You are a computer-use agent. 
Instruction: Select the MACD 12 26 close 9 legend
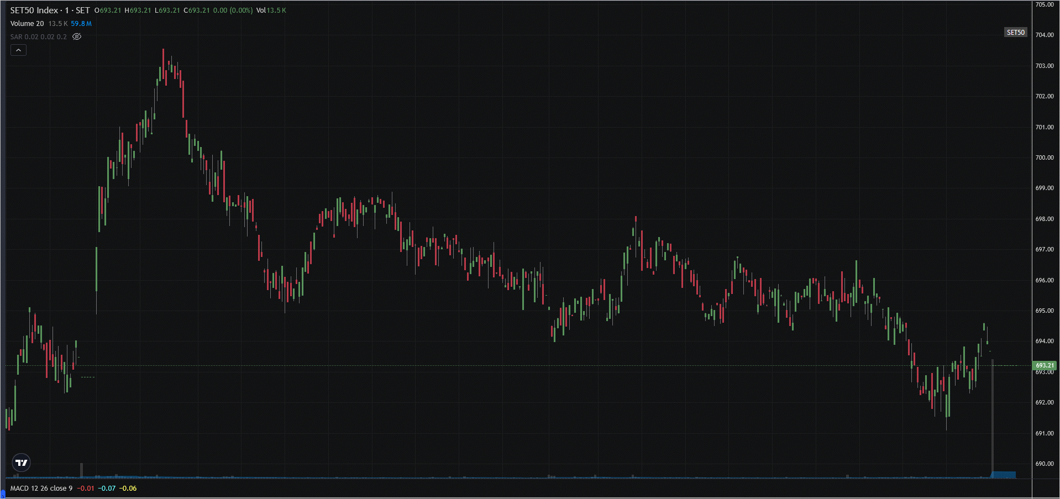click(41, 489)
